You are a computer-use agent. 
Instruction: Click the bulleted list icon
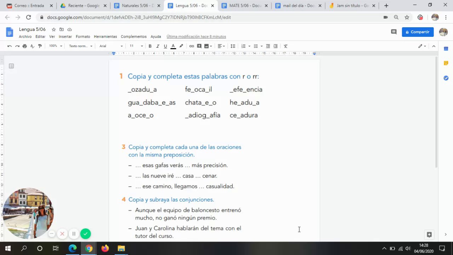(256, 46)
